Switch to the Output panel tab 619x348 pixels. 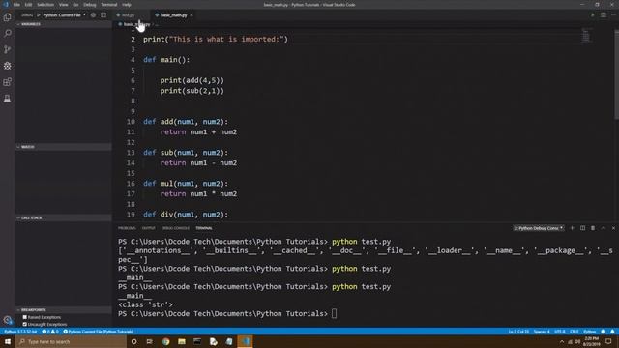(148, 228)
